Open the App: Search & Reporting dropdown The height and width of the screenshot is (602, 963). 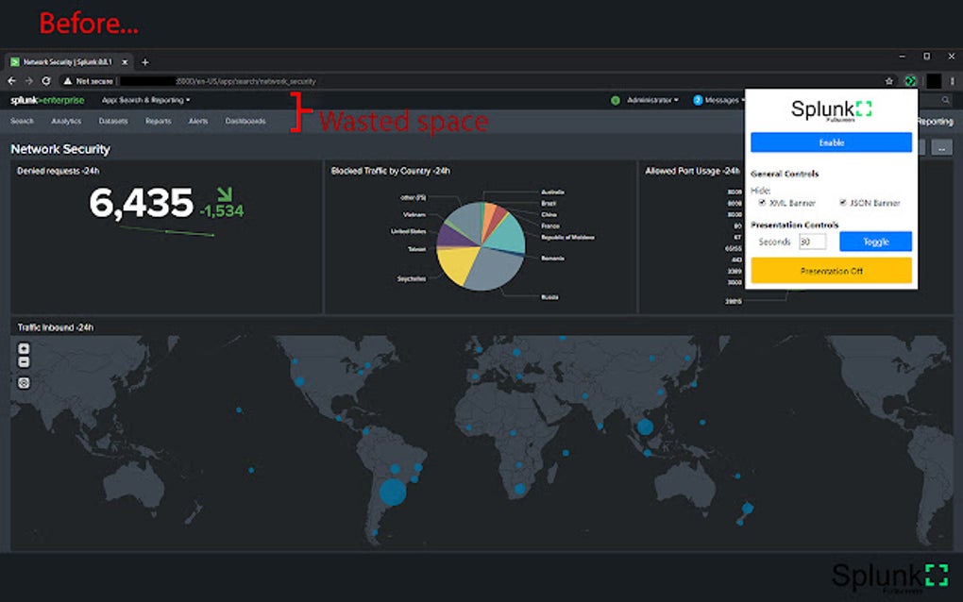pos(143,99)
